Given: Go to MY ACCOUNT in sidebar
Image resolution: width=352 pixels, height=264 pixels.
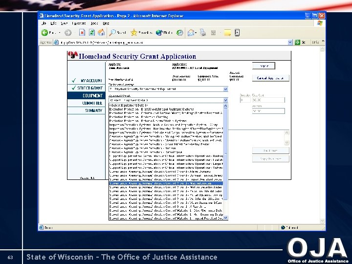Looking at the screenshot, I should (x=87, y=80).
